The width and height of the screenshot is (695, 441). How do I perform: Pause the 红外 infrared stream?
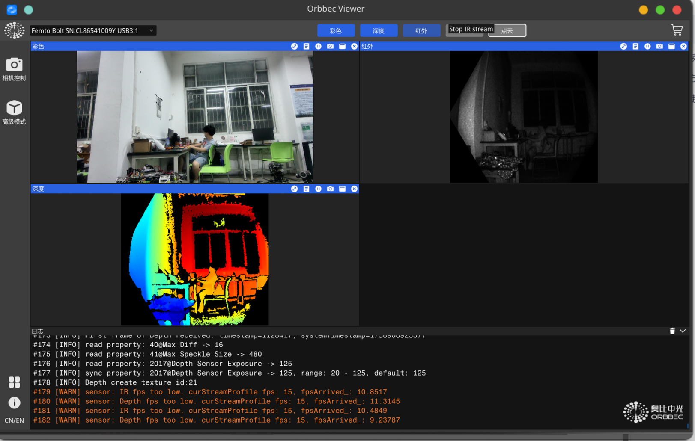point(647,46)
